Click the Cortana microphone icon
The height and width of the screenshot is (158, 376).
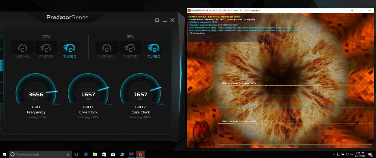(68, 154)
